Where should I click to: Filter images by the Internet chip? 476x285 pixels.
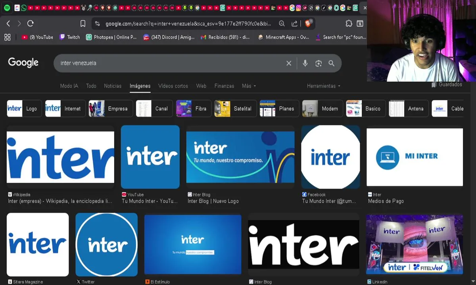coord(65,108)
